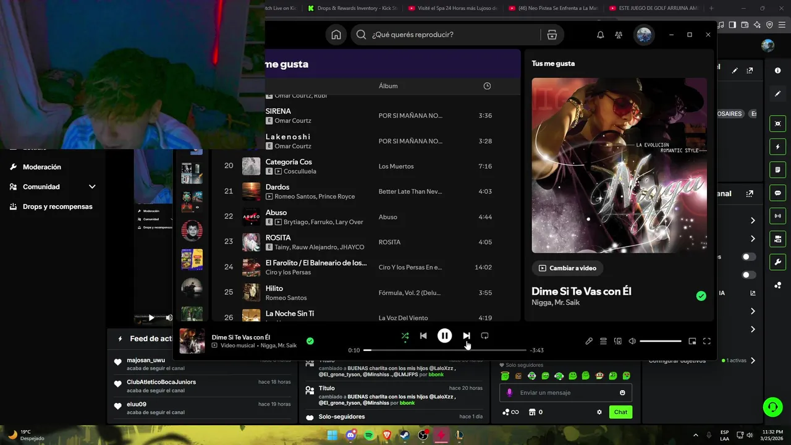The image size is (791, 445).
Task: Mute Spotify with the speaker icon
Action: 632,341
